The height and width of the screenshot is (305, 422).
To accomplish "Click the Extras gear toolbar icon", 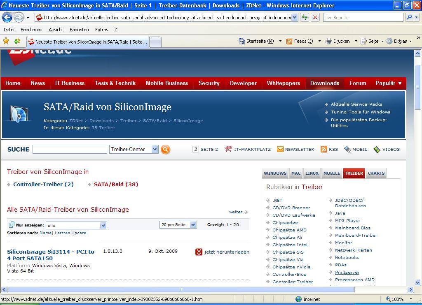I will coord(389,41).
